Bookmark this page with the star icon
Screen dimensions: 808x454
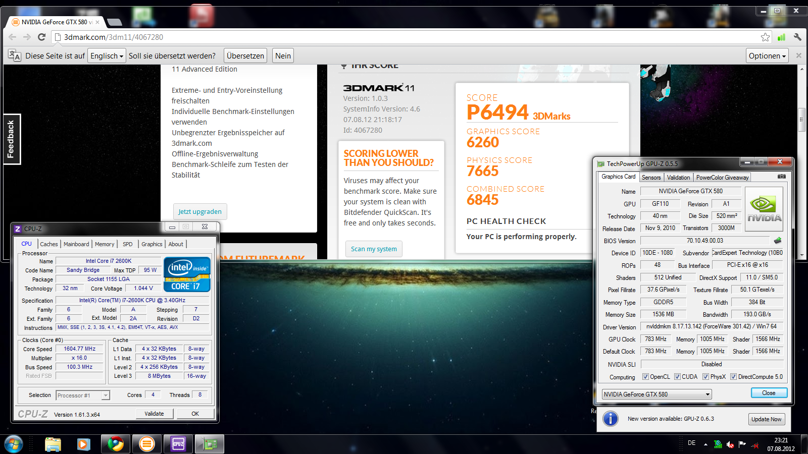pos(766,37)
